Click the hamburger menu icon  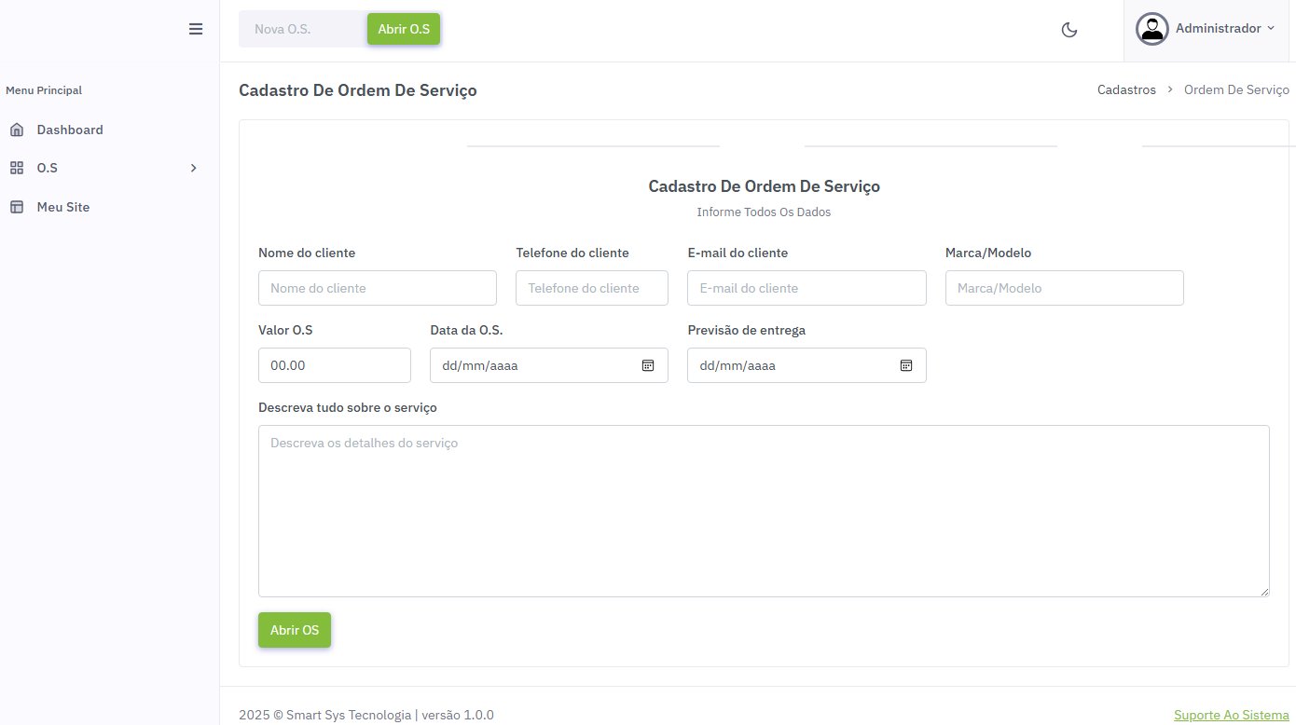[x=196, y=29]
